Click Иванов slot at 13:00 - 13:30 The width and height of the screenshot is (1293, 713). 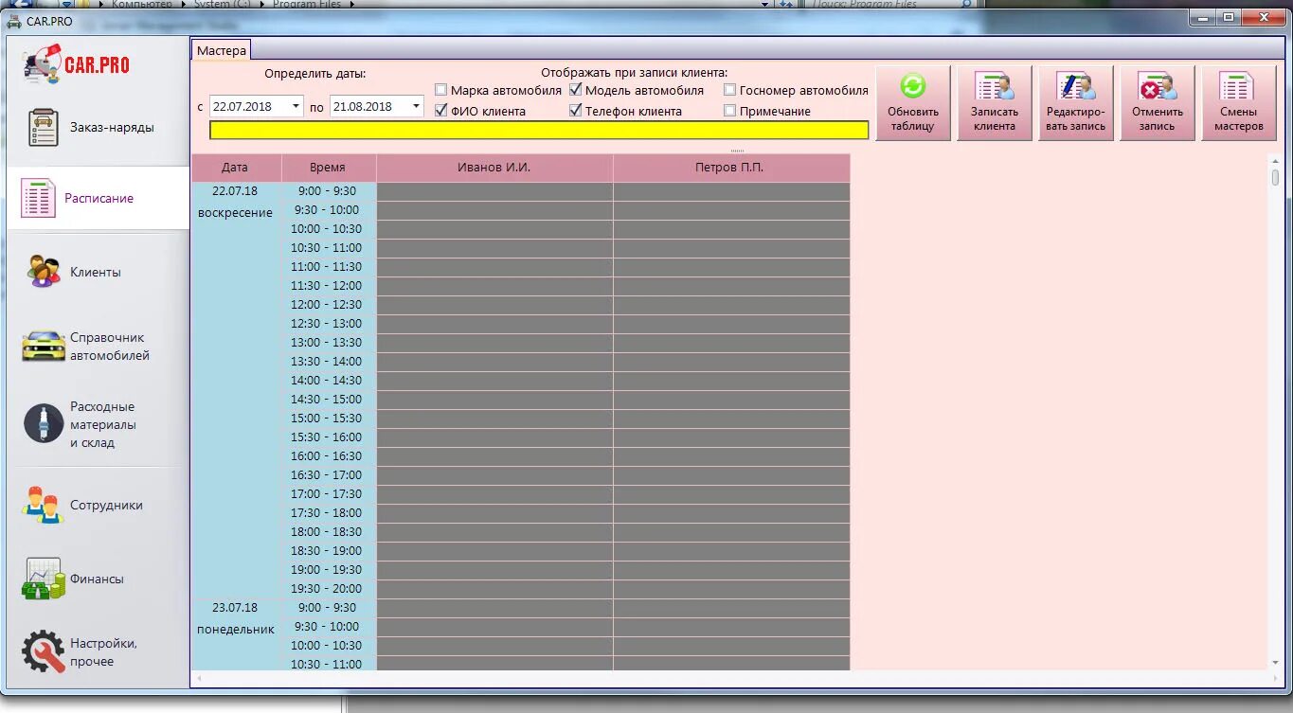point(494,343)
